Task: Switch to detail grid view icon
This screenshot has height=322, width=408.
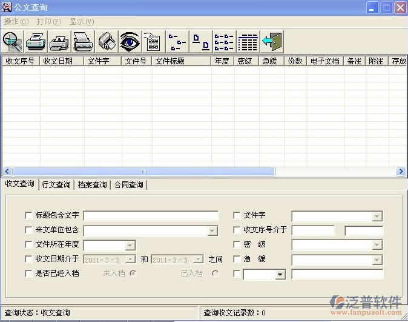Action: (248, 41)
